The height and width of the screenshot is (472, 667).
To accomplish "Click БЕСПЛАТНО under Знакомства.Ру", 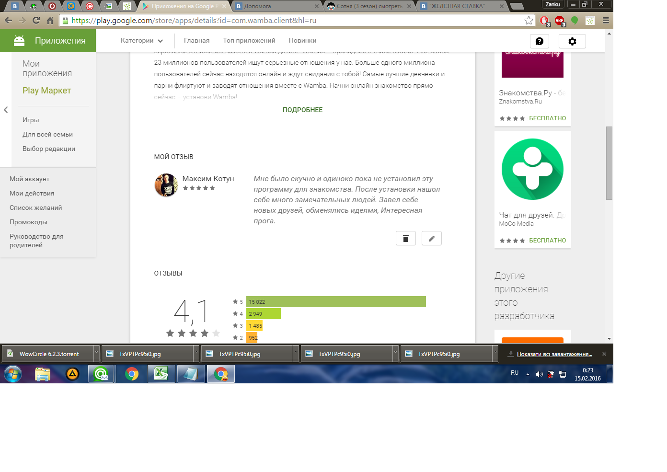I will point(547,118).
